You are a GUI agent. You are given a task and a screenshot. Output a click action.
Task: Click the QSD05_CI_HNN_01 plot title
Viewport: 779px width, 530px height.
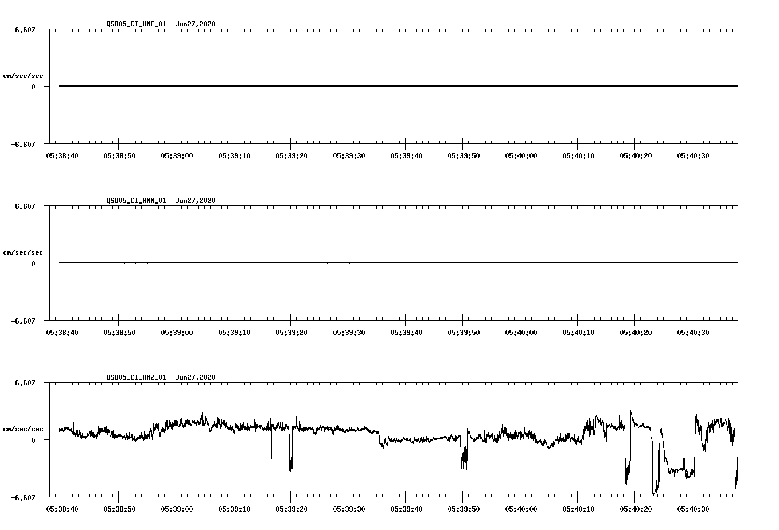pyautogui.click(x=136, y=201)
